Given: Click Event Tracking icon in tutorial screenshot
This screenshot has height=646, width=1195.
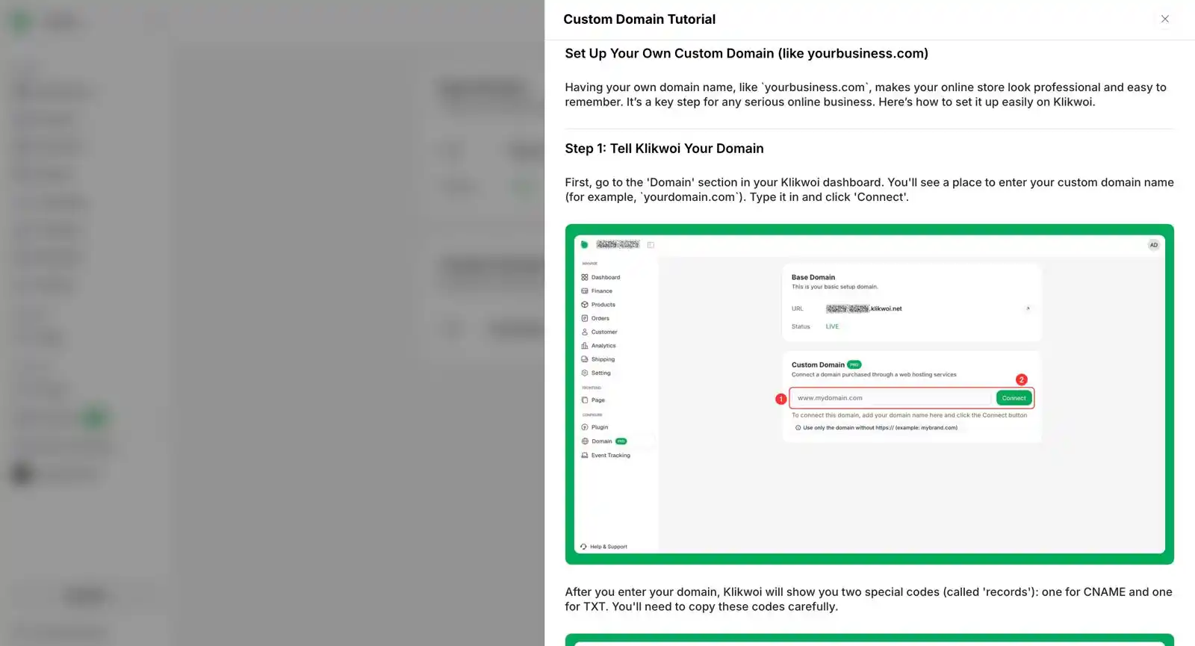Looking at the screenshot, I should click(x=585, y=455).
